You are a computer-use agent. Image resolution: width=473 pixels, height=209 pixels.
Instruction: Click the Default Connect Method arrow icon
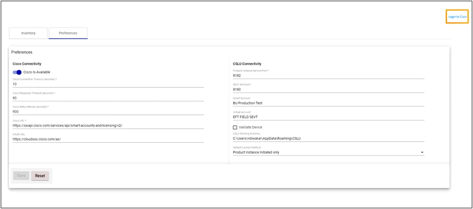pos(422,152)
